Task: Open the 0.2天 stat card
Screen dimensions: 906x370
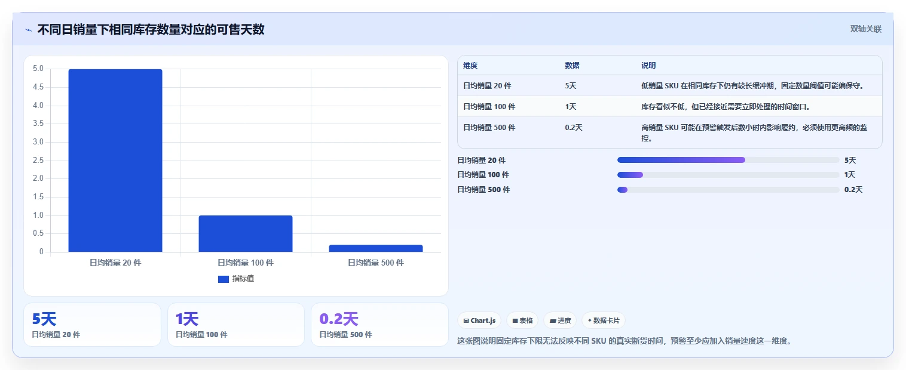Action: pyautogui.click(x=379, y=325)
